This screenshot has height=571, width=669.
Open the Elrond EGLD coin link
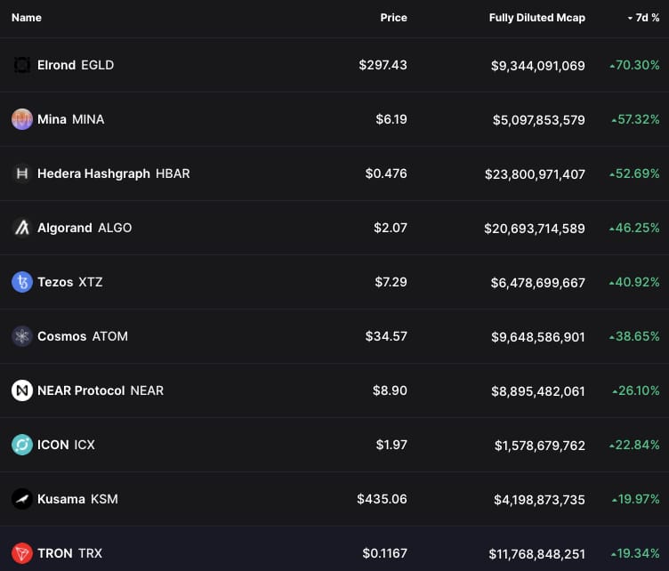(x=76, y=65)
